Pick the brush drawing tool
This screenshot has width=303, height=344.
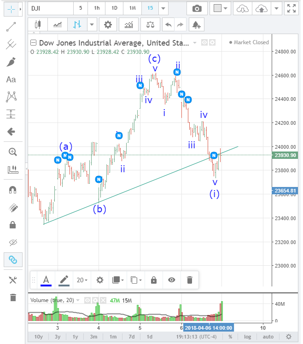tap(11, 62)
